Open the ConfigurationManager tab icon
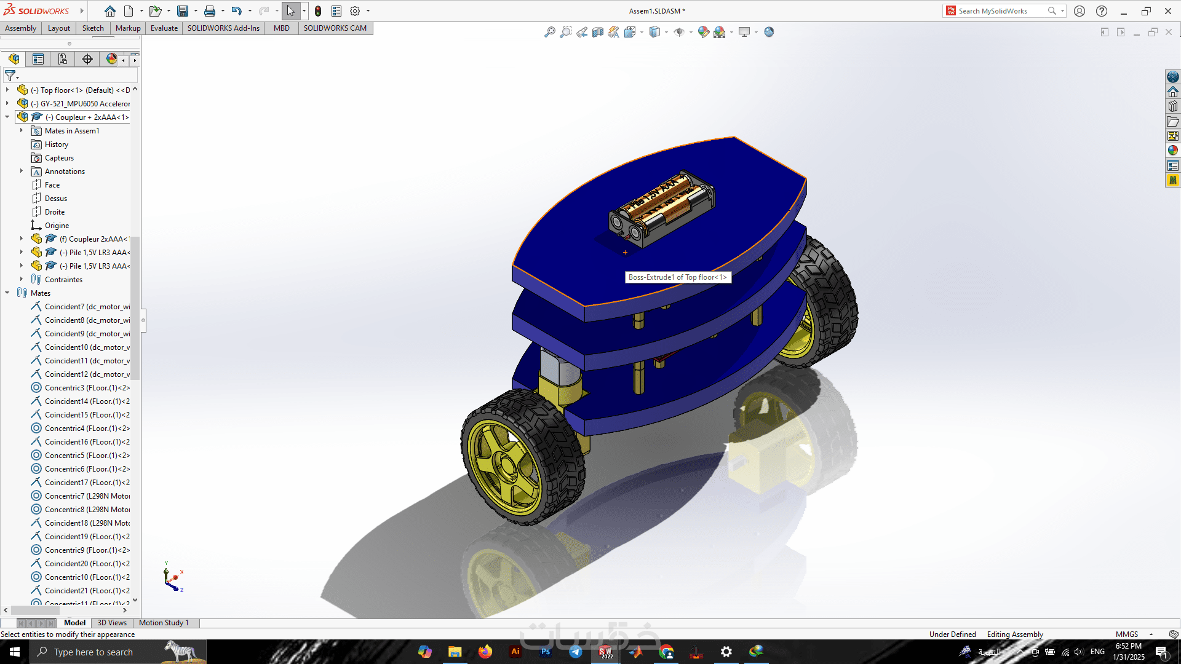The height and width of the screenshot is (664, 1181). [x=63, y=59]
